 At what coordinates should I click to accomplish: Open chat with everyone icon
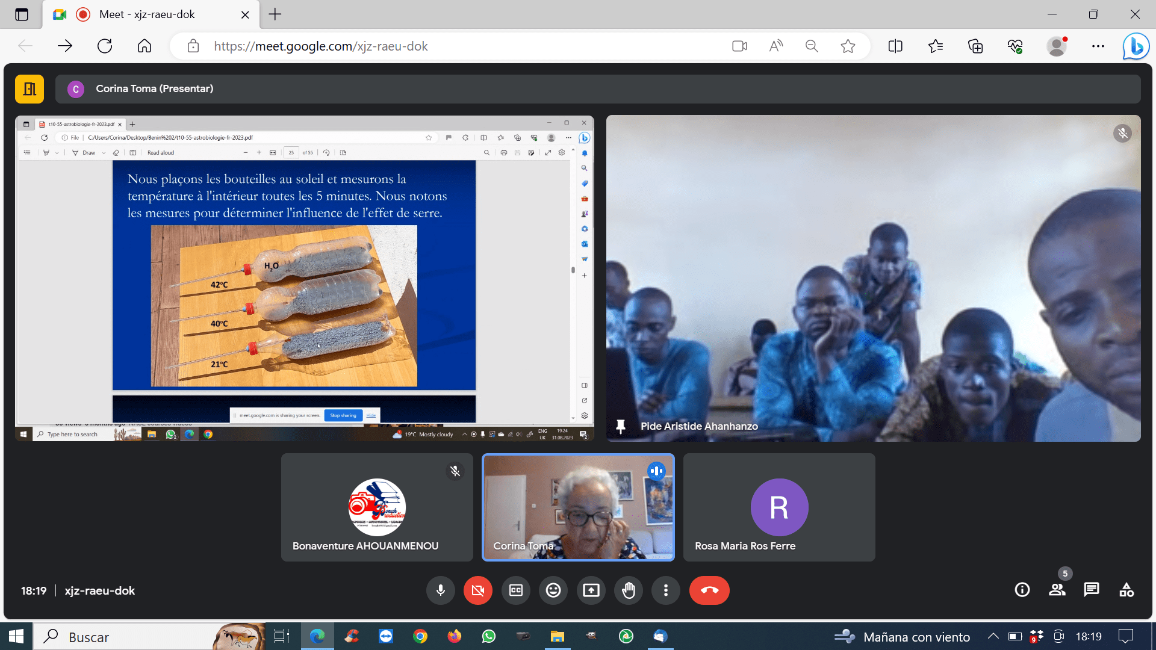point(1092,590)
